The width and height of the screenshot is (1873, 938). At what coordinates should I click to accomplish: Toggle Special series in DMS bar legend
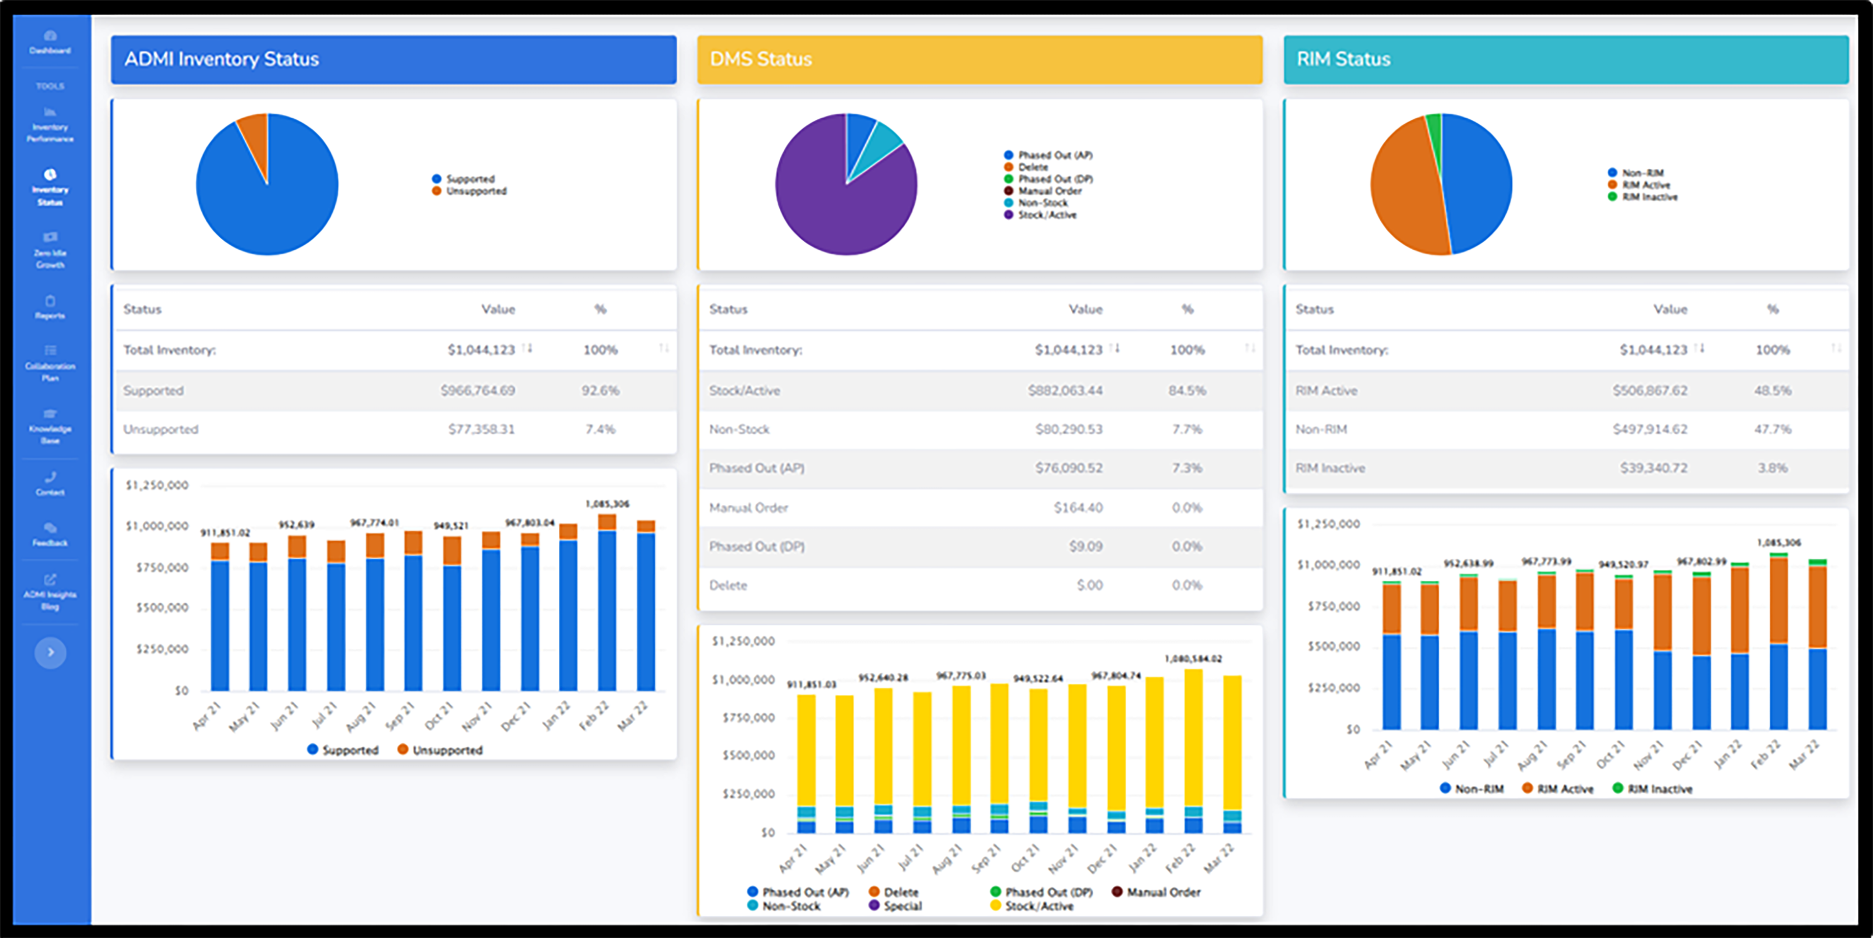tap(895, 906)
